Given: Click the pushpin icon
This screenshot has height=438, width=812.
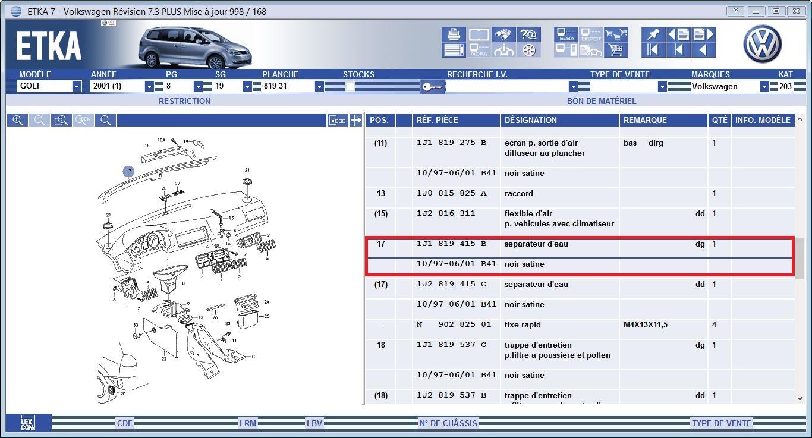Looking at the screenshot, I should [653, 34].
